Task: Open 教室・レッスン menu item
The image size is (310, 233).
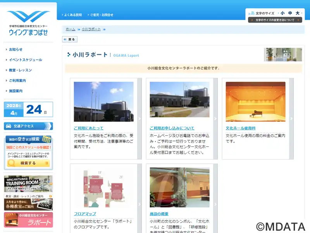Action: [x=21, y=70]
